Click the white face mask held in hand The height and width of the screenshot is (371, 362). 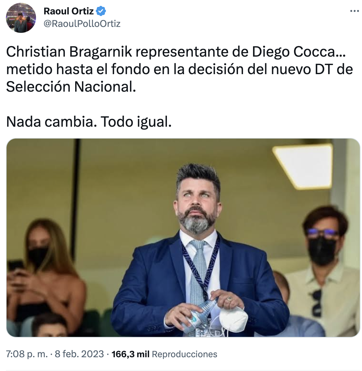click(x=233, y=319)
